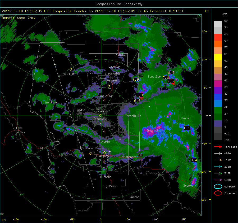Click the dBZ legend heading
238x223 pixels.
[x=224, y=14]
